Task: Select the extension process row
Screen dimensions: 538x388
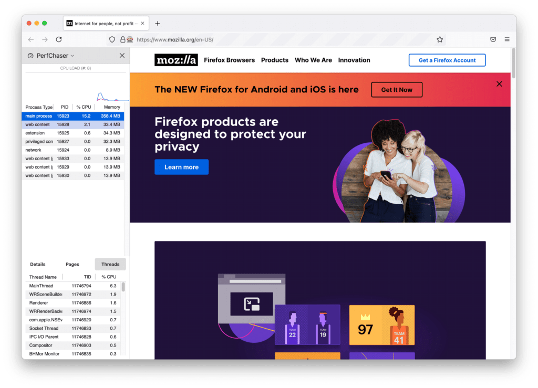Action: 73,133
